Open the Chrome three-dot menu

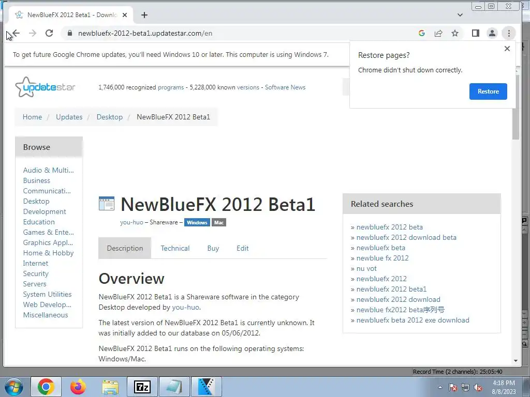click(x=509, y=33)
